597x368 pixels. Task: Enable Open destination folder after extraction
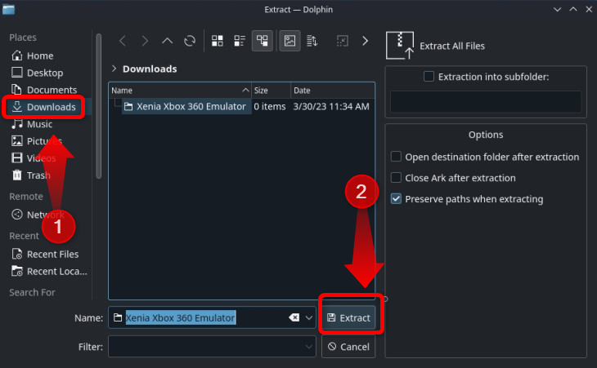click(396, 157)
